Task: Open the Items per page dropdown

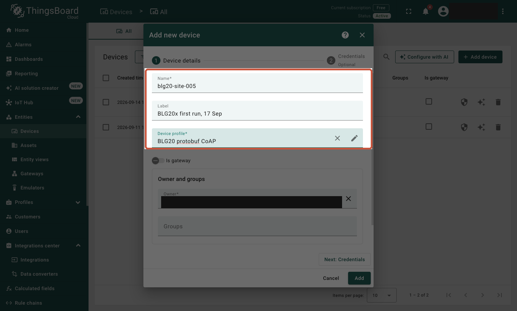Action: point(382,295)
